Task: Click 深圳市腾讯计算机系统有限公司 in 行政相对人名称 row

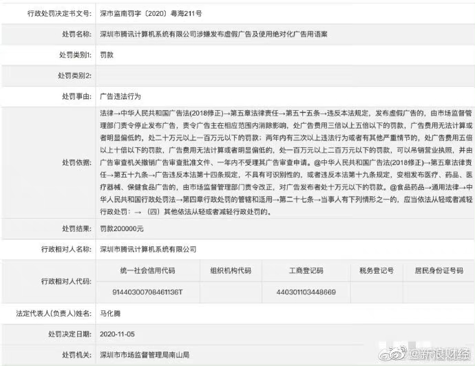Action: pyautogui.click(x=147, y=248)
